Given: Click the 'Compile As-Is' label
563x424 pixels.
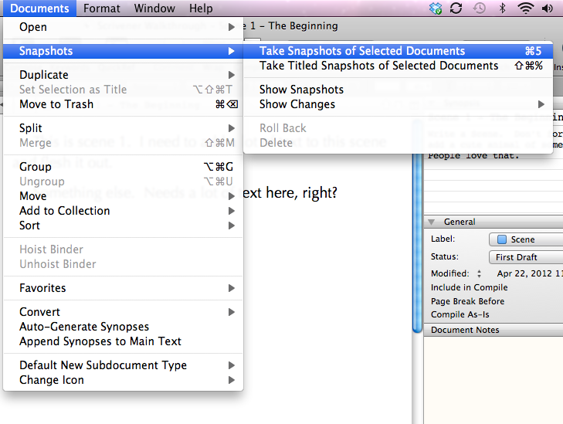Looking at the screenshot, I should pos(460,314).
